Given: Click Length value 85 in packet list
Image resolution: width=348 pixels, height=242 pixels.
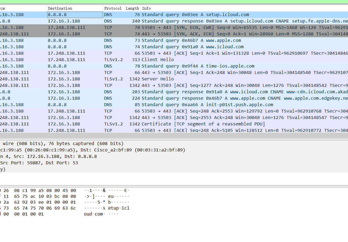Looking at the screenshot, I should tap(137, 105).
